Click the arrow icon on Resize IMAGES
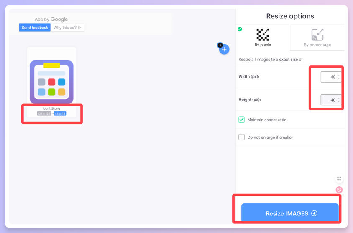The image size is (353, 233). pos(314,213)
